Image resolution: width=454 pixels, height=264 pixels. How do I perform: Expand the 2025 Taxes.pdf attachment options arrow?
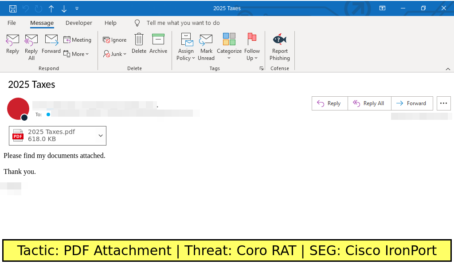[x=101, y=136]
